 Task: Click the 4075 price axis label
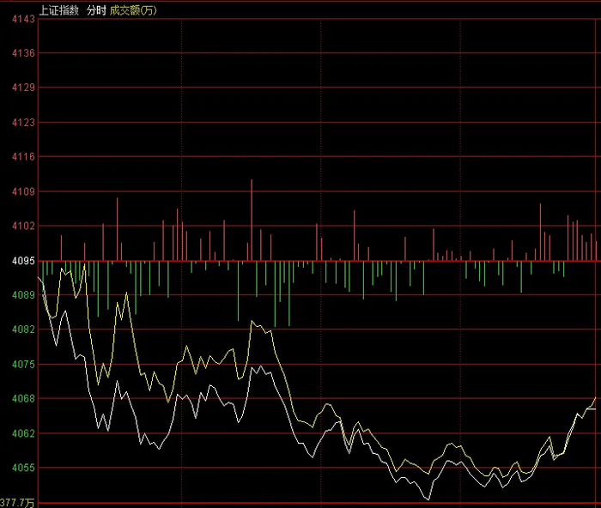click(23, 365)
